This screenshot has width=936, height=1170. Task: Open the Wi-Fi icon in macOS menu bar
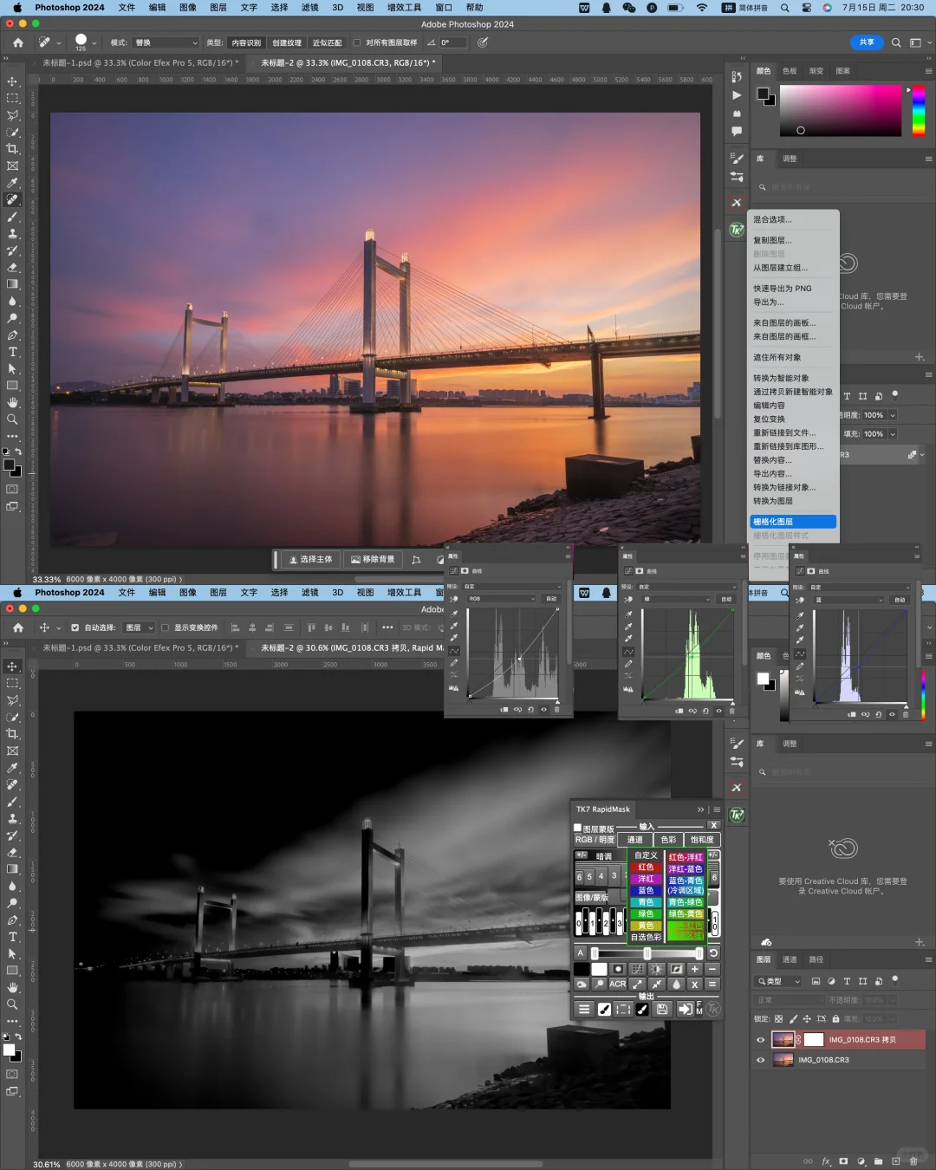point(702,8)
